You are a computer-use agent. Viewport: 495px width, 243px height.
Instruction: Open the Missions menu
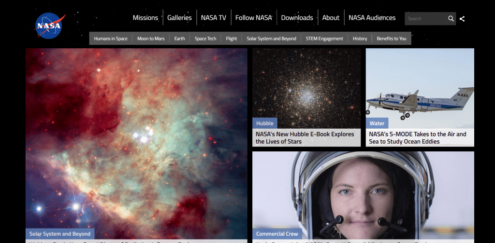(145, 18)
